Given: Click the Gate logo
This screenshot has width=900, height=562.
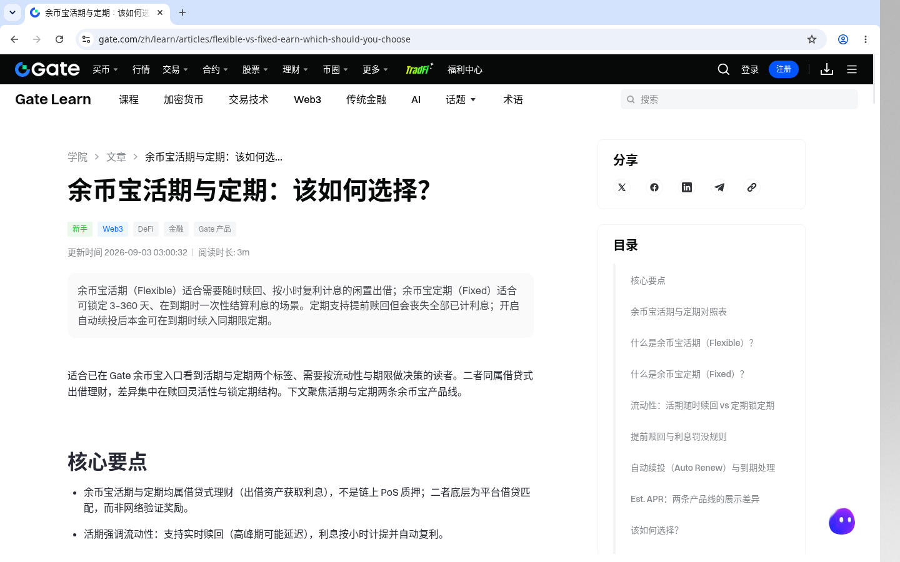Looking at the screenshot, I should [x=47, y=69].
